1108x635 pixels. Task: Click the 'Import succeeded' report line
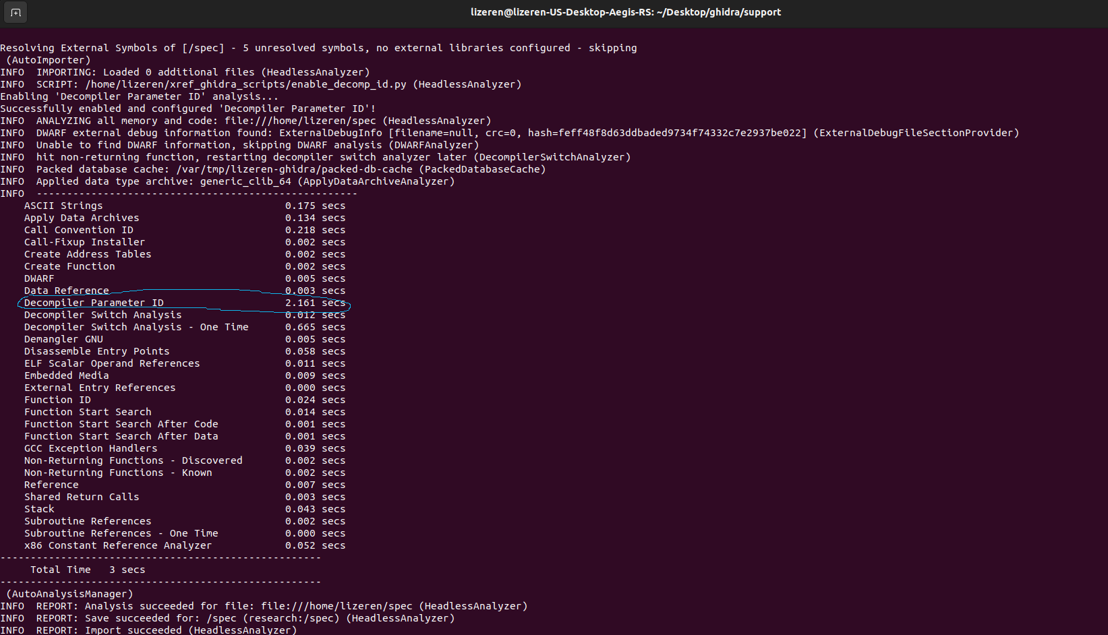(148, 630)
